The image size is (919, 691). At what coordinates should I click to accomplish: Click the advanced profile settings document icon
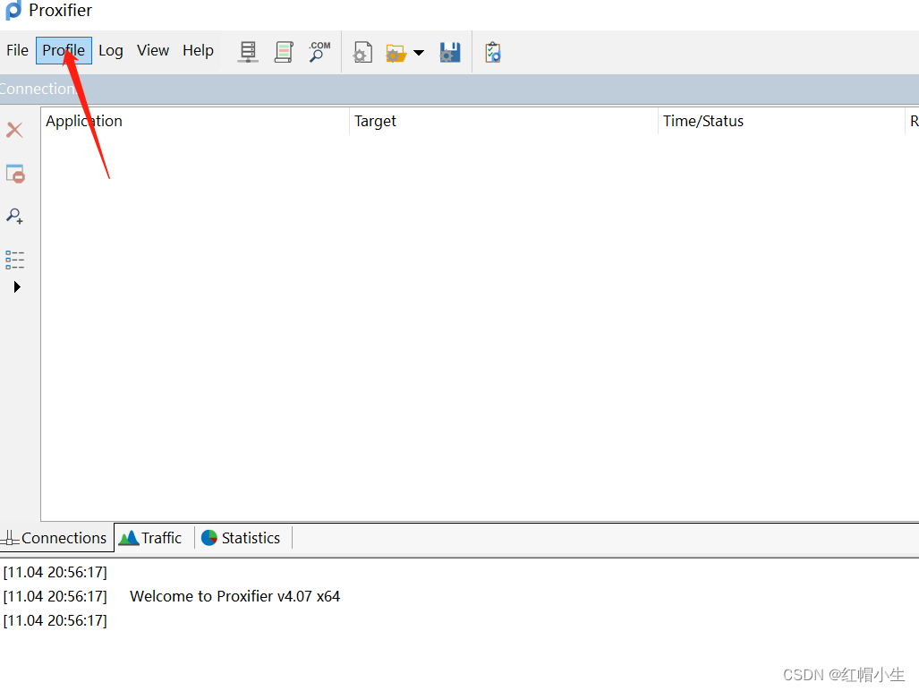tap(362, 52)
